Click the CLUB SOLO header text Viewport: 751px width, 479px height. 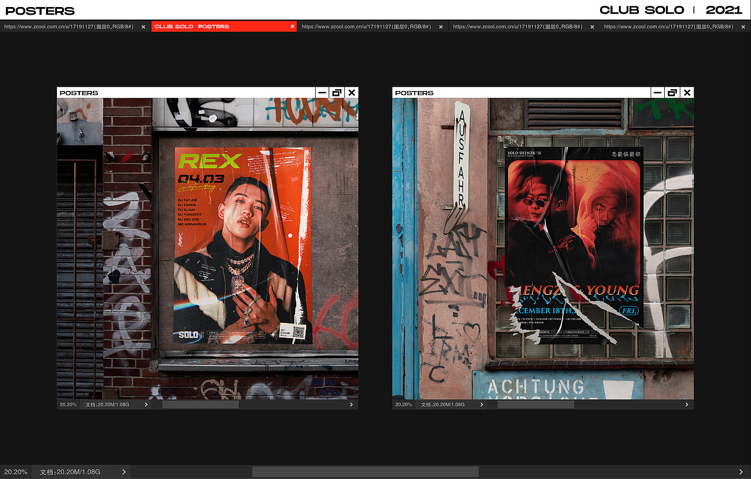pyautogui.click(x=642, y=10)
